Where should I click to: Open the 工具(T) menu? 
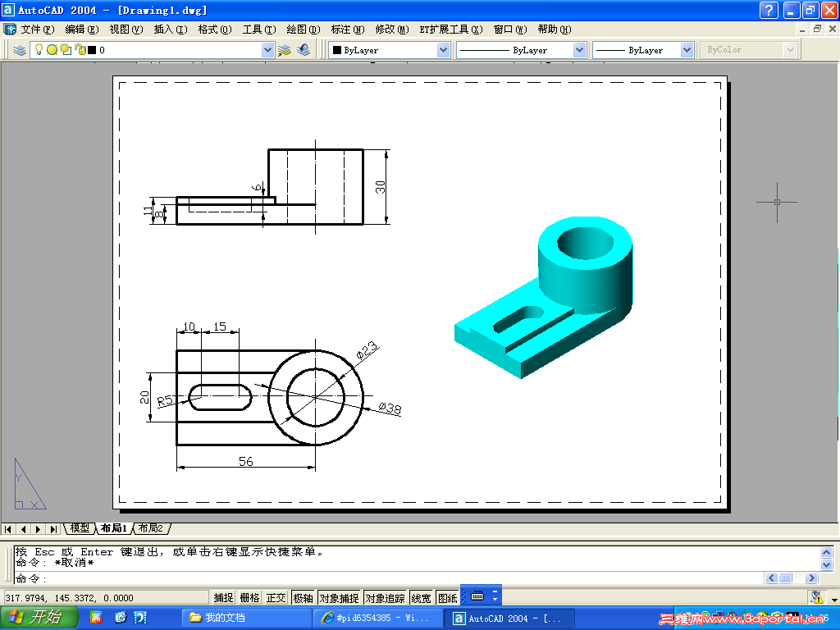(259, 30)
